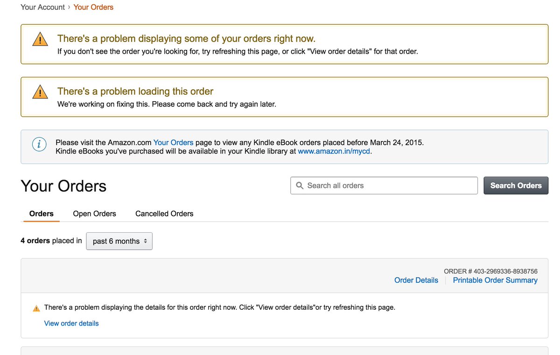Switch to the Orders tab

(x=42, y=214)
